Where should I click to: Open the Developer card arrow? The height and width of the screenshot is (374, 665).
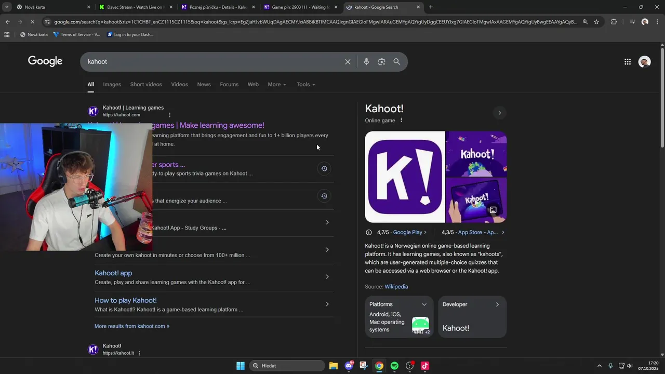tap(497, 304)
